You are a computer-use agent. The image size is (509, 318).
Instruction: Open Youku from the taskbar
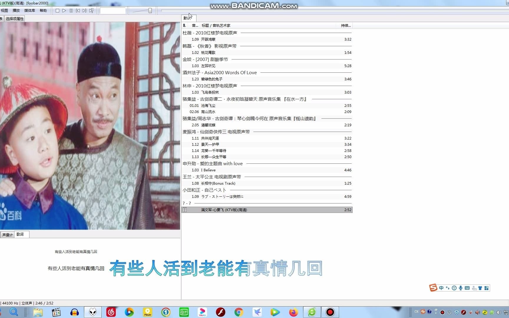pyautogui.click(x=202, y=312)
